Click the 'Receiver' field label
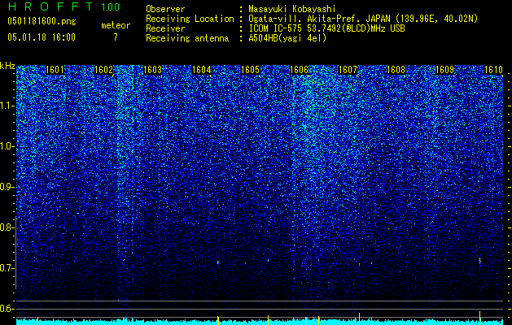Image resolution: width=512 pixels, height=325 pixels. pyautogui.click(x=165, y=28)
